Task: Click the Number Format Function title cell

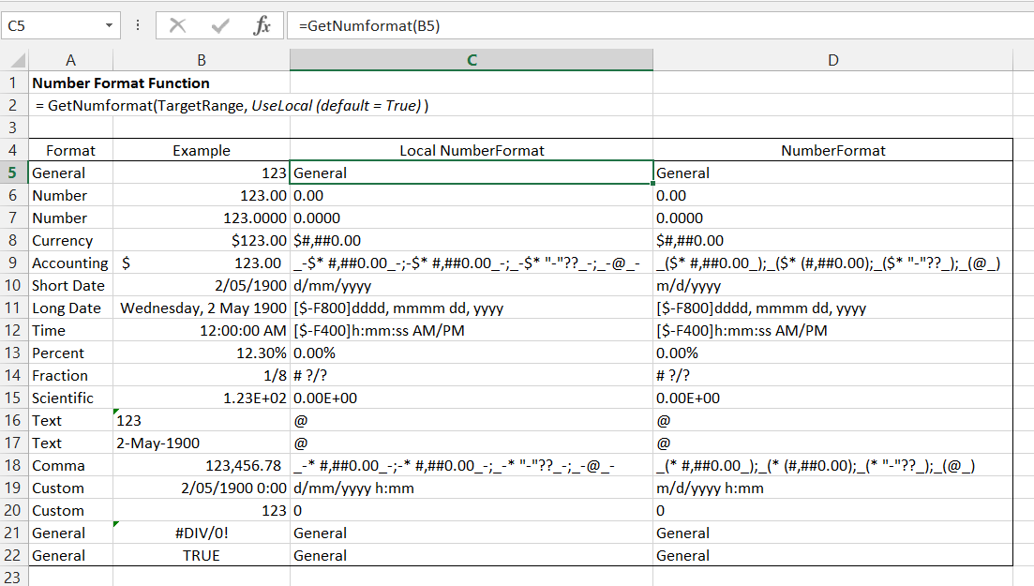Action: click(x=121, y=83)
